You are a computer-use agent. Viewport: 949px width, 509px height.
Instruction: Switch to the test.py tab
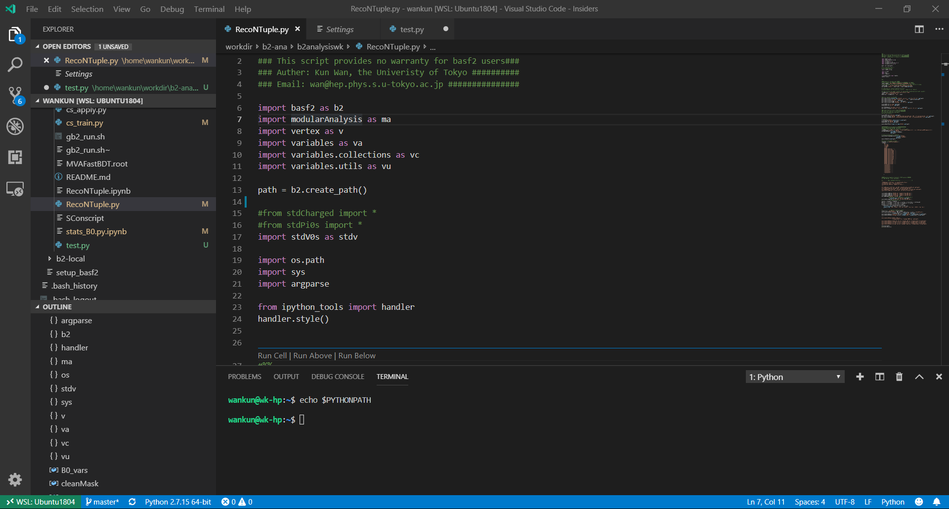pyautogui.click(x=411, y=29)
